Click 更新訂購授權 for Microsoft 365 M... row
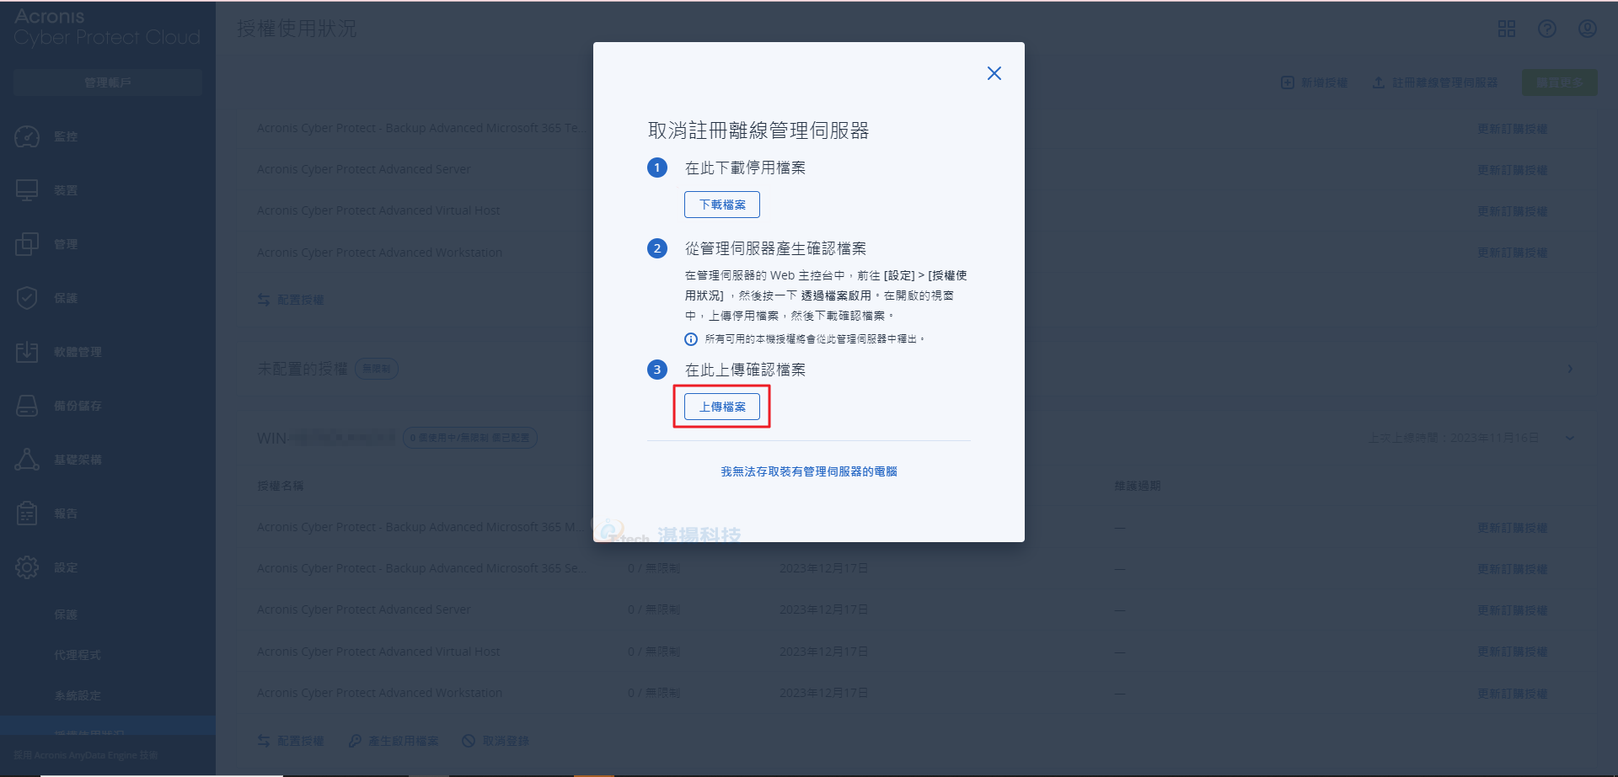The image size is (1618, 777). (1513, 528)
